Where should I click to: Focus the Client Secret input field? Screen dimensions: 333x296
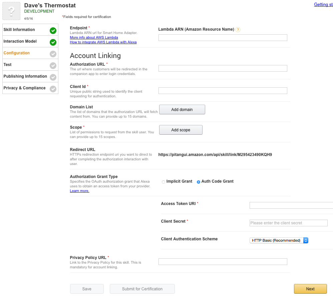coord(288,223)
